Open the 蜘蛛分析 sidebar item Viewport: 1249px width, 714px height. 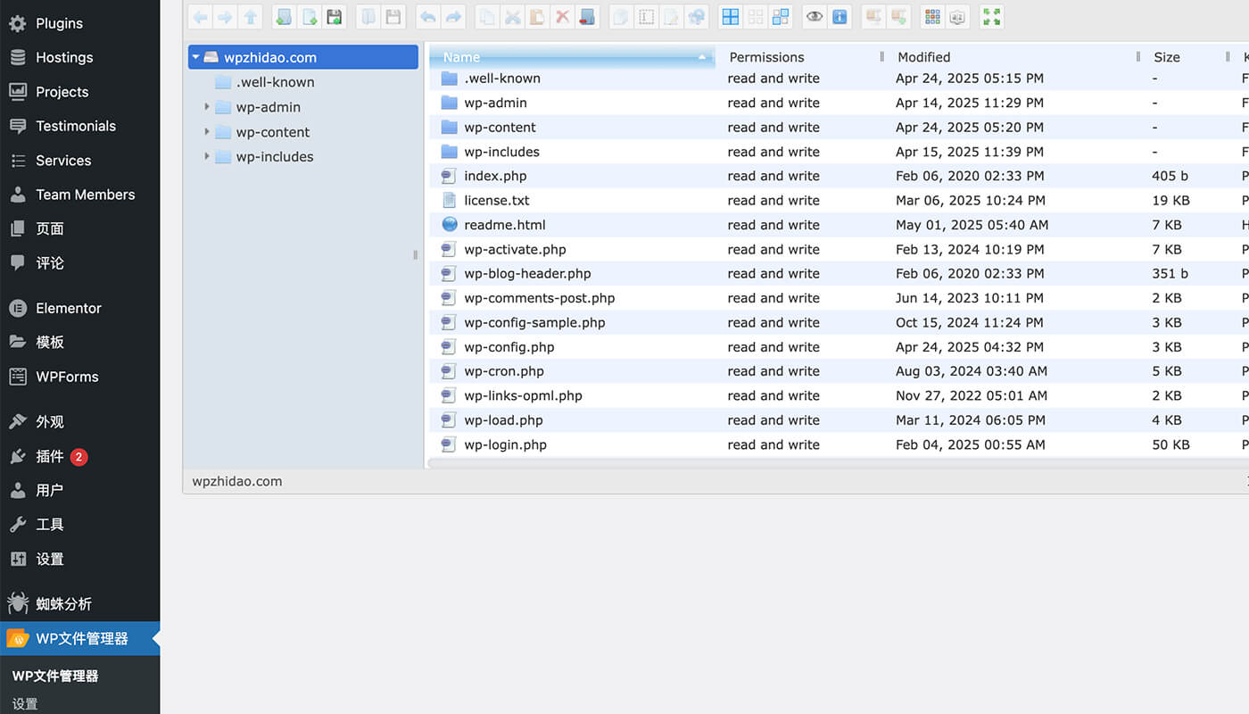pyautogui.click(x=80, y=604)
